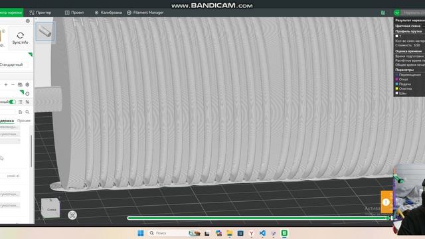Open the dark blue app taskbar icon

pyautogui.click(x=240, y=233)
